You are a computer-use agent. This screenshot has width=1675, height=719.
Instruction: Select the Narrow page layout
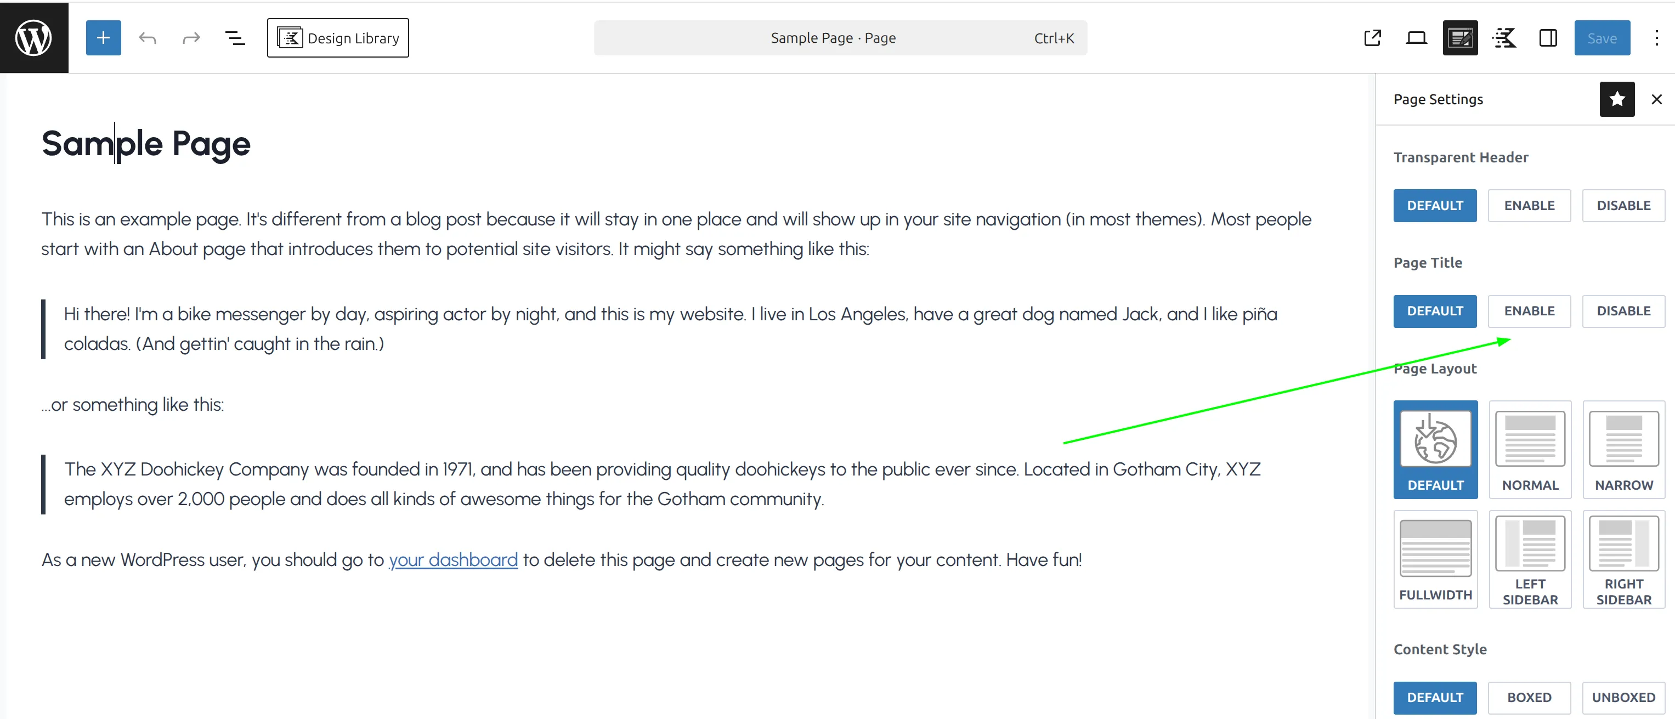(x=1623, y=450)
